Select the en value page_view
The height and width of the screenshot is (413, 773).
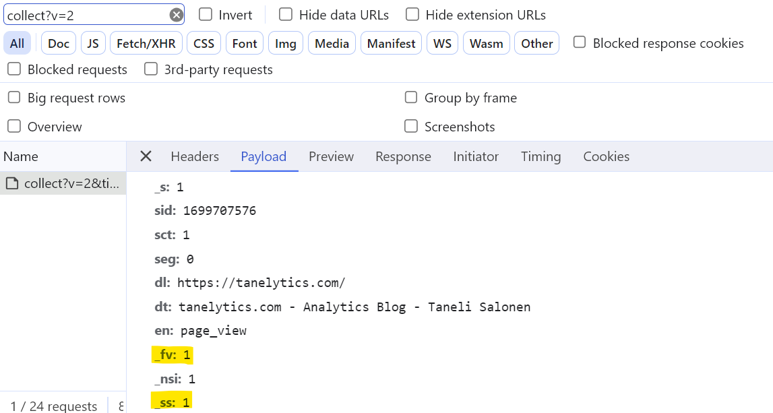point(213,331)
